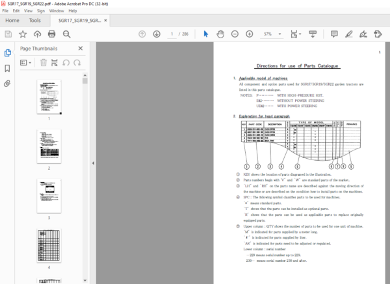Open the Attachments paperclip panel
The image size is (390, 284).
[7, 84]
